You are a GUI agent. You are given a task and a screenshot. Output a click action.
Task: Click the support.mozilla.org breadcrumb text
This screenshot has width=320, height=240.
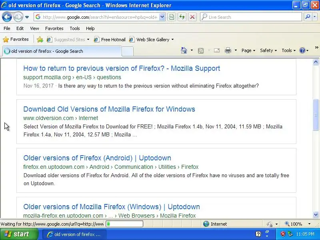[72, 77]
